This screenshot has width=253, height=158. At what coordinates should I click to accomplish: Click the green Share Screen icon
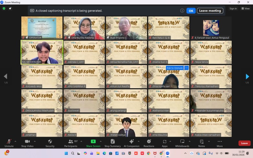(93, 142)
